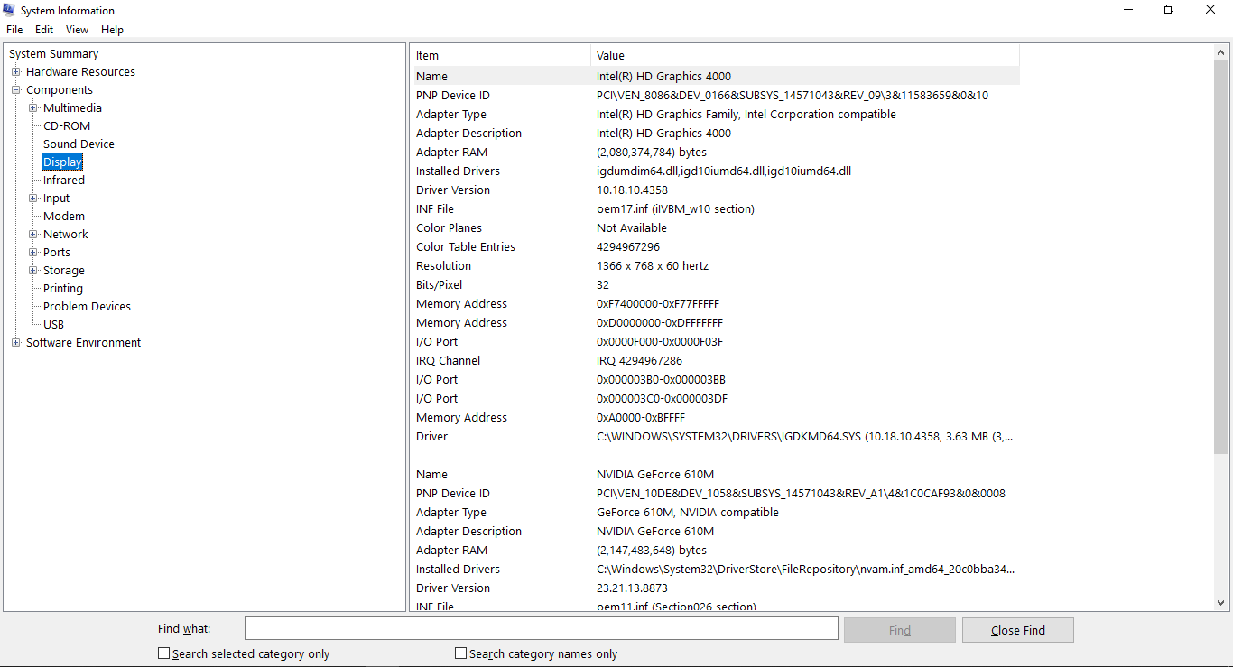Select the USB category
1233x667 pixels.
coord(53,324)
